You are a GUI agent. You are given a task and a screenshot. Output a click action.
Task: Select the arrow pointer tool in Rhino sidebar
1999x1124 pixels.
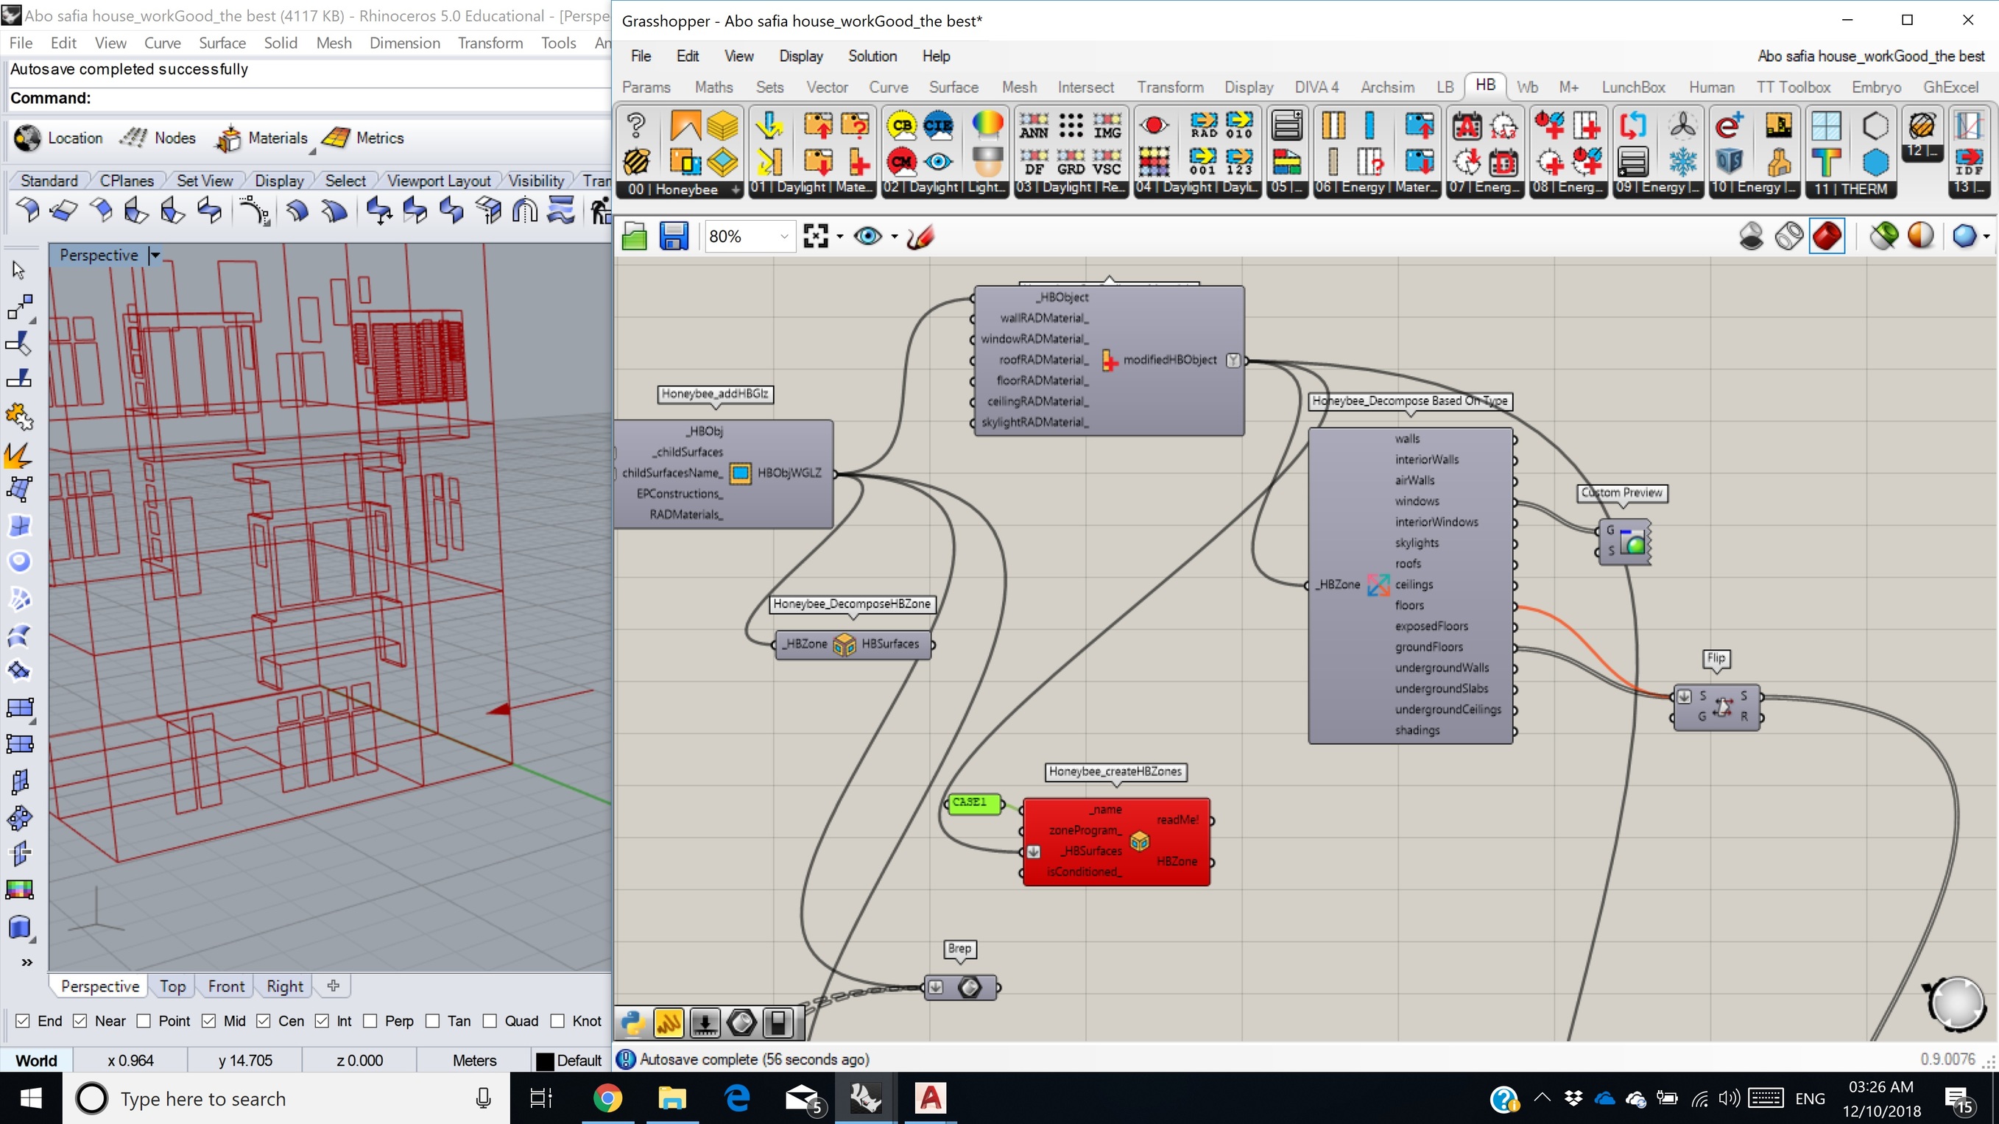tap(19, 270)
